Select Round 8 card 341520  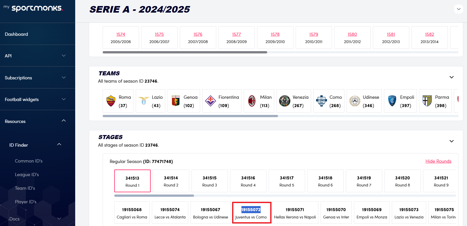pos(403,181)
